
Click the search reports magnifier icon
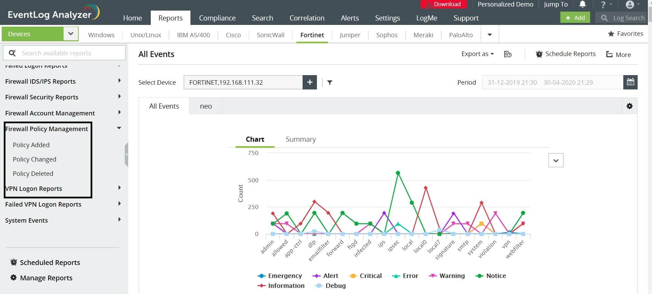point(12,53)
